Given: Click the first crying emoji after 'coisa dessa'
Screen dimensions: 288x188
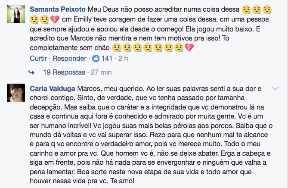Looking at the screenshot, I should click(246, 9).
